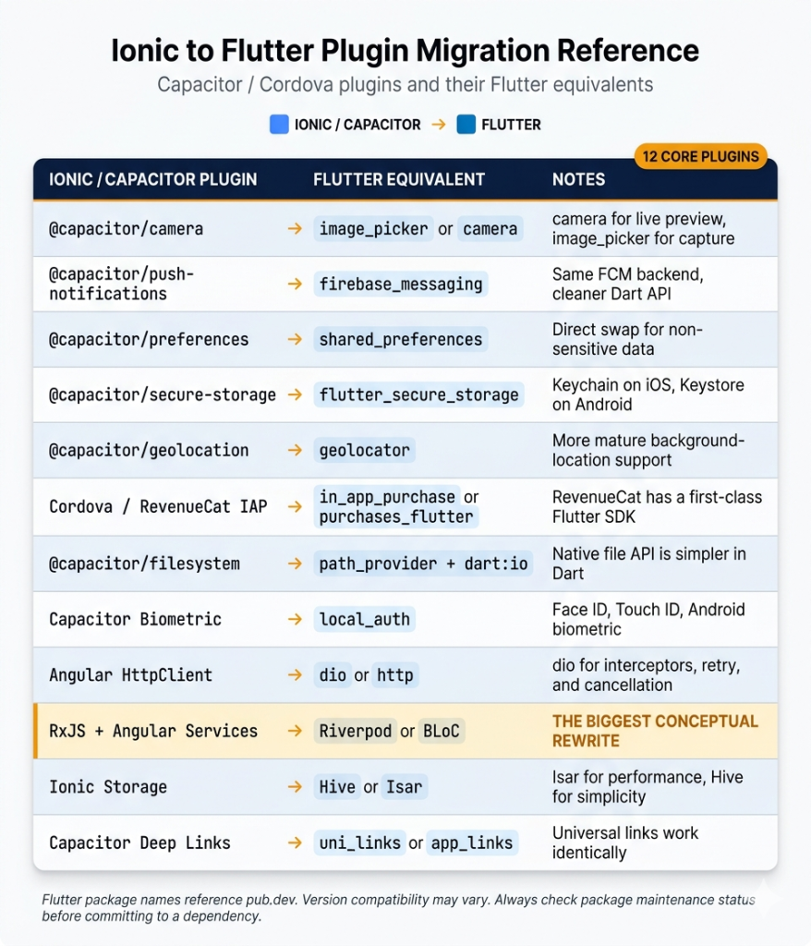Click the 12 Core Plugins badge
811x946 pixels.
pyautogui.click(x=702, y=156)
